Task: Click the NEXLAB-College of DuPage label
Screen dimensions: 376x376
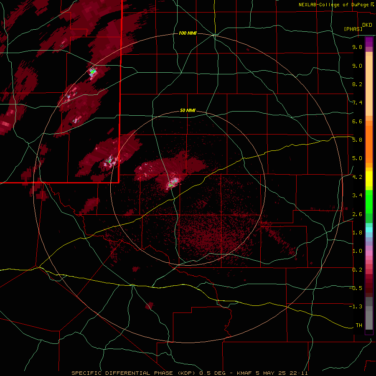Action: 336,5
